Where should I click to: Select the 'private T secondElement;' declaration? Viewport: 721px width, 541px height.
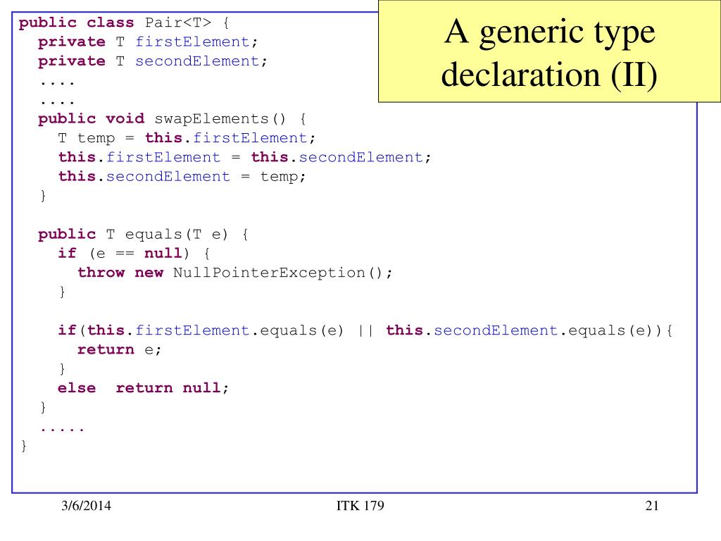coord(152,61)
